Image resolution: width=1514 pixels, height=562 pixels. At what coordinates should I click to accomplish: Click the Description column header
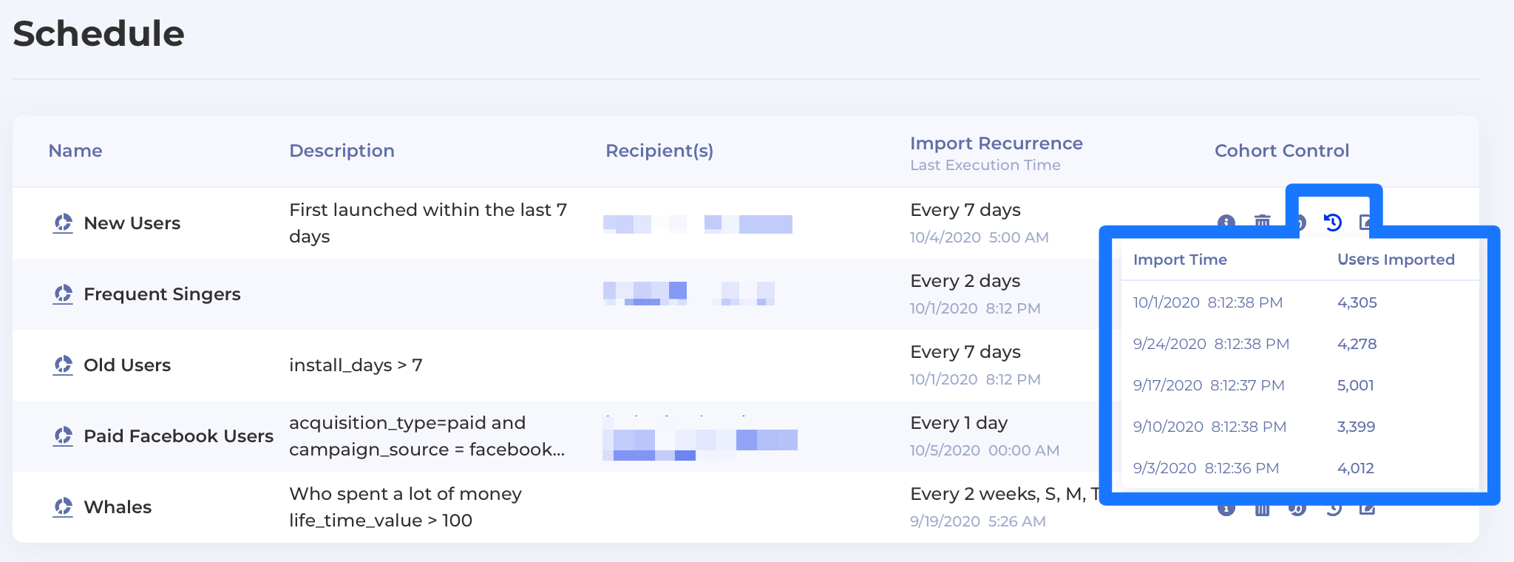coord(342,151)
